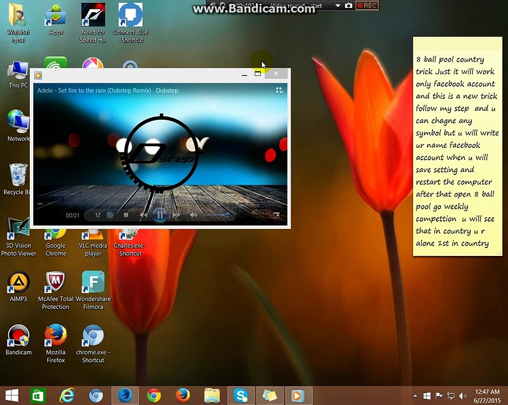Select Charles.exe Shortcut label
Screen dimensions: 508x405
coord(131,250)
